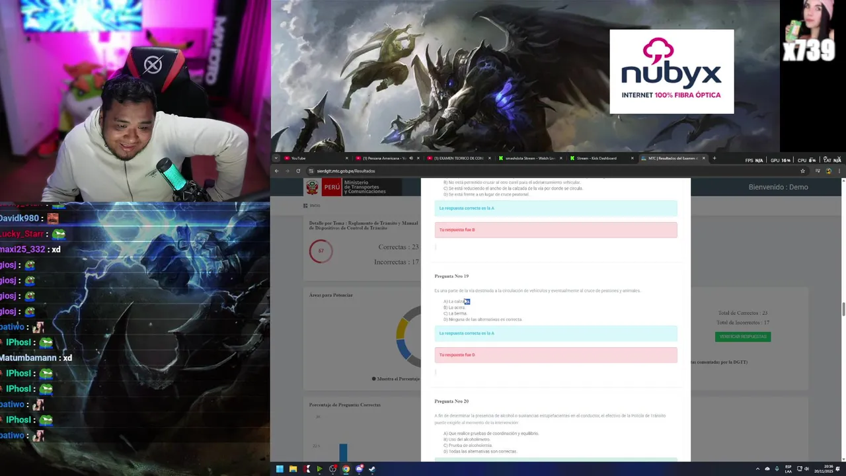This screenshot has width=846, height=476.
Task: Click the Total de Incorrectos : 17 label
Action: coord(743,323)
